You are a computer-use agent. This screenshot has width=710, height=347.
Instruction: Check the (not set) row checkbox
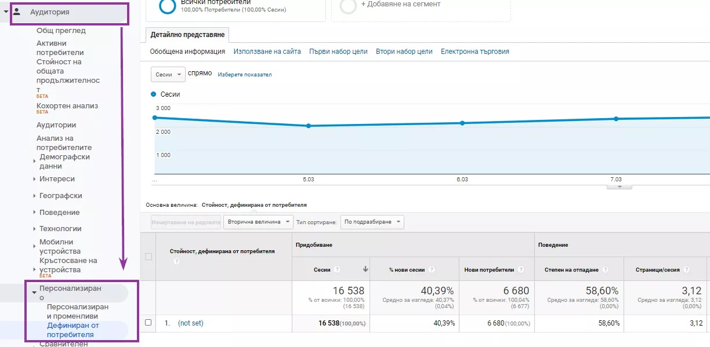pos(148,323)
